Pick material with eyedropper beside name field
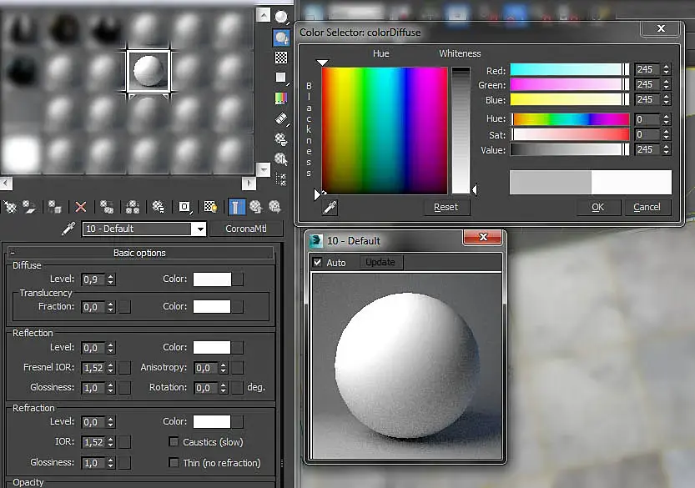Screen dimensions: 695x488 [69, 229]
